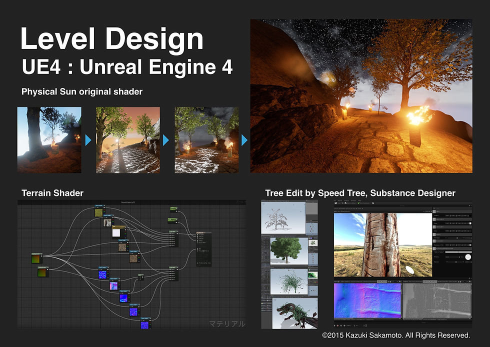Click the large white round preview in properties
The width and height of the screenshot is (490, 347).
click(468, 257)
